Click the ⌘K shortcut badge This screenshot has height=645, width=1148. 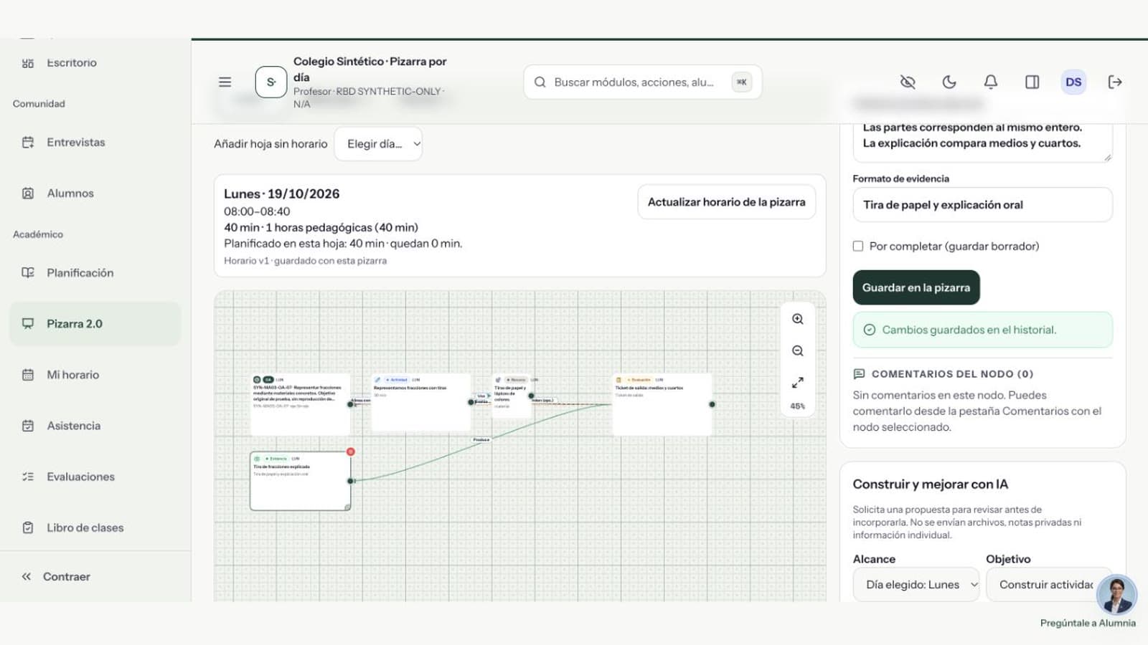click(x=742, y=82)
